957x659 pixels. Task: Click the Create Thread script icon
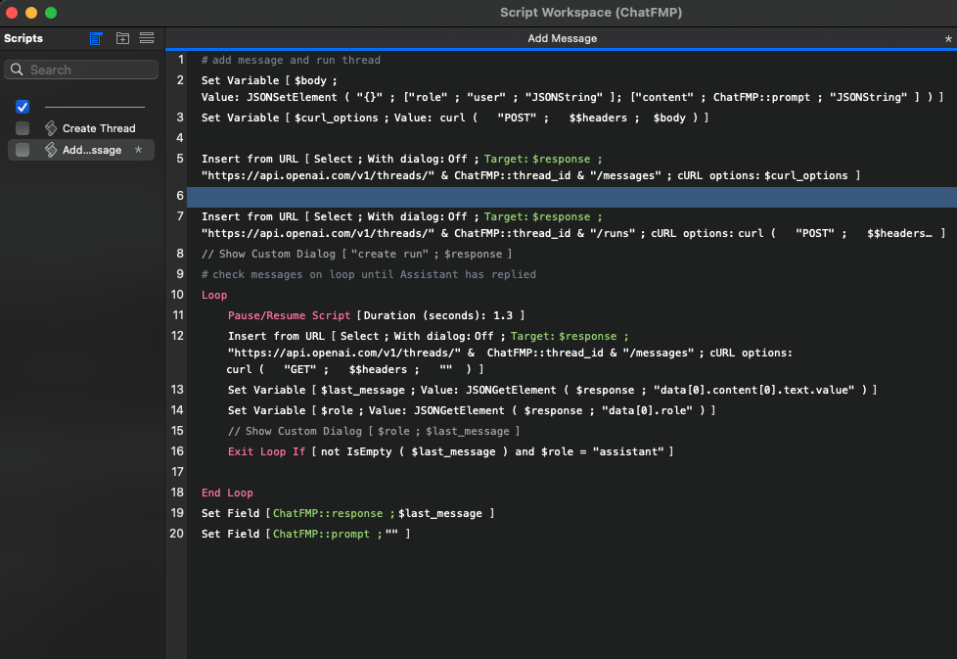51,128
